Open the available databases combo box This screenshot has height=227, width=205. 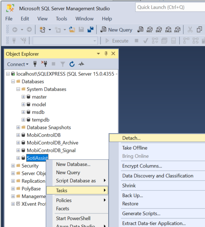pyautogui.click(x=65, y=41)
